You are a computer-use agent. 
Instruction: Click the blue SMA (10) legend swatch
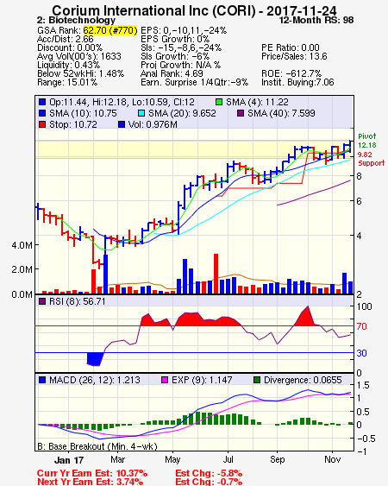[x=42, y=113]
